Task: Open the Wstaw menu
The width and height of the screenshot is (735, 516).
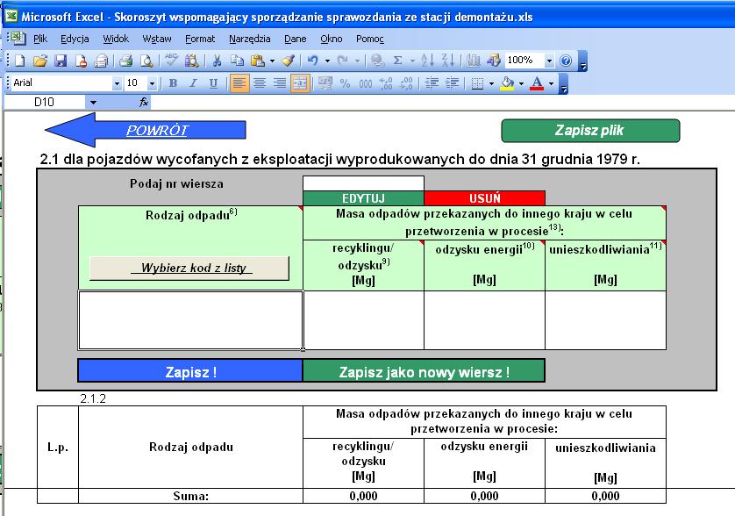Action: pos(157,39)
